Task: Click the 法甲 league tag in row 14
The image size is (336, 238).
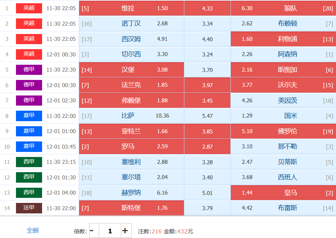Action: (x=29, y=208)
